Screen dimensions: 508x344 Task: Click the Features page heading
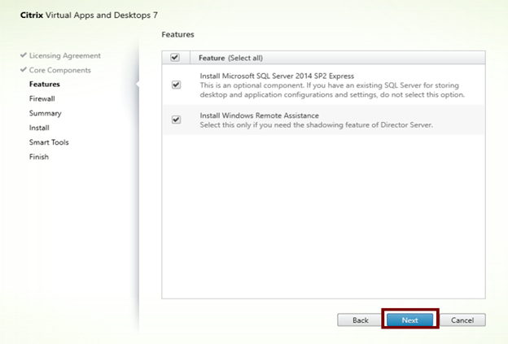tap(177, 35)
